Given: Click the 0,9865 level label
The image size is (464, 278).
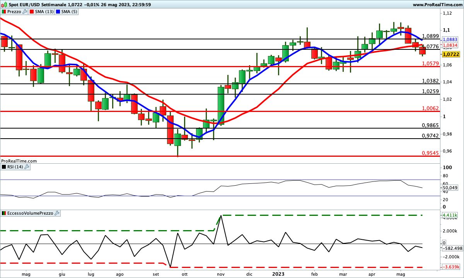Looking at the screenshot, I should [430, 125].
